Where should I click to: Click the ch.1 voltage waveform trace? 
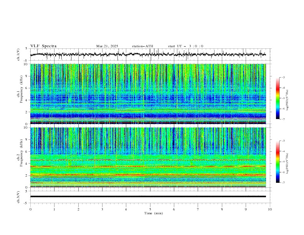coord(148,55)
